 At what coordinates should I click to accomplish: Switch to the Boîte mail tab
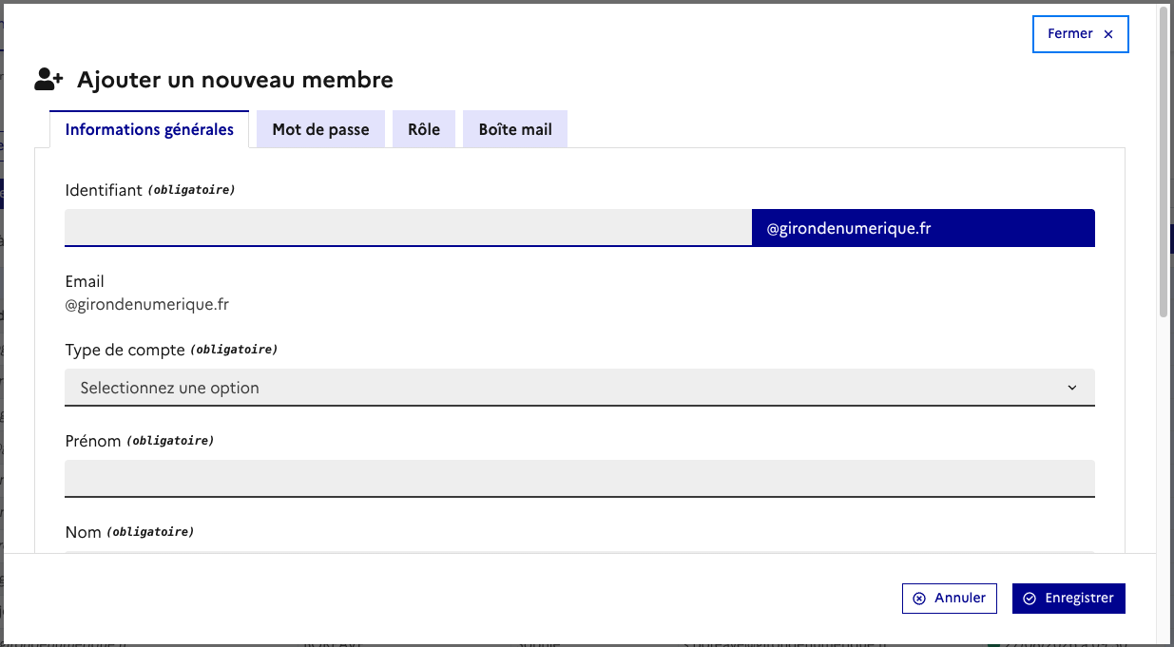click(515, 129)
